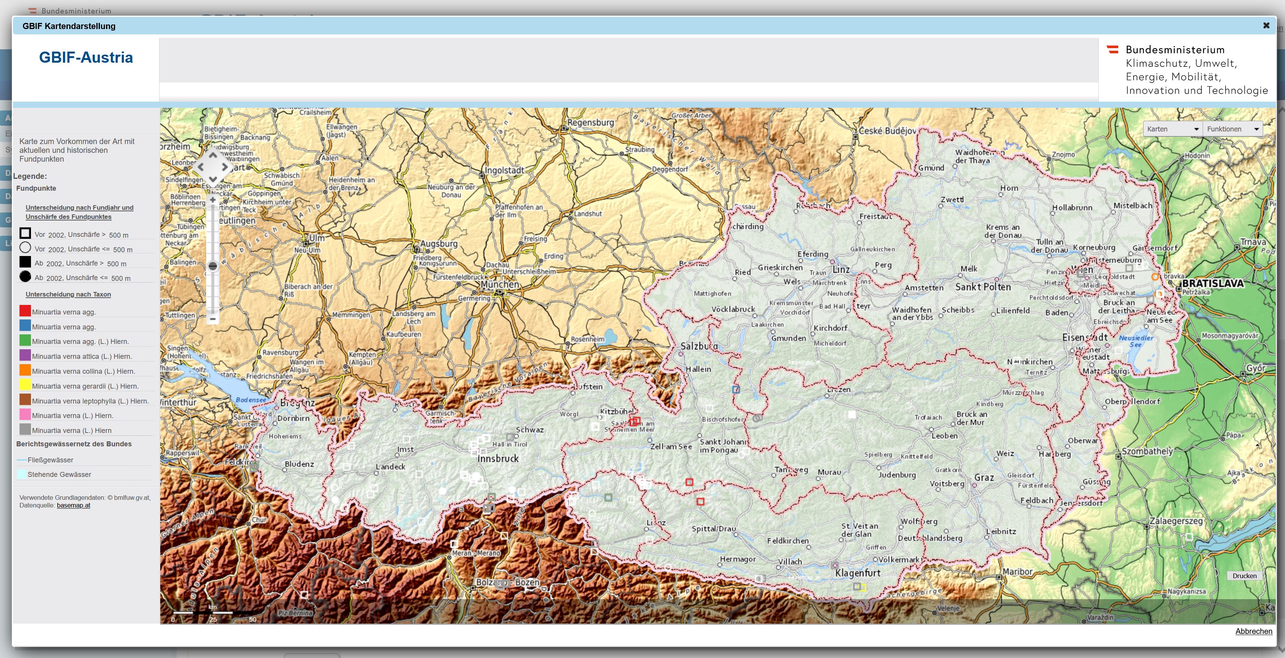Pan the map west with left arrow
The width and height of the screenshot is (1285, 658).
point(201,167)
